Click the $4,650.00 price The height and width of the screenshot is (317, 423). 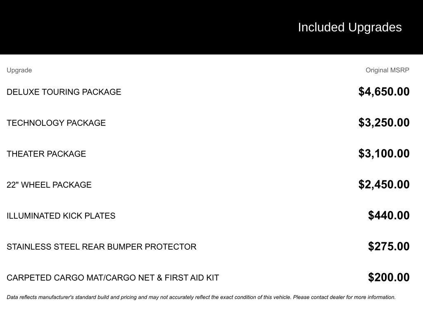pyautogui.click(x=384, y=92)
